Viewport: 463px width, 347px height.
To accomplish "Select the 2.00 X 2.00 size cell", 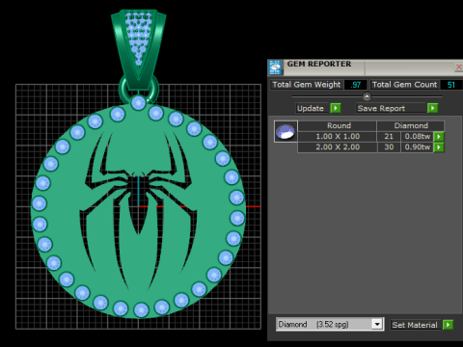I will point(338,147).
